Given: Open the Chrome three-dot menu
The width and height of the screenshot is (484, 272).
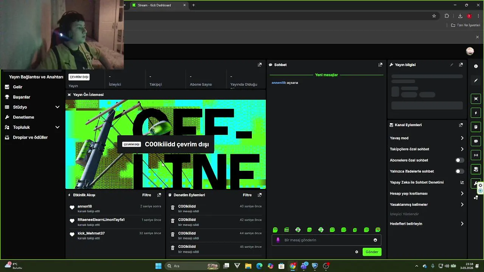Looking at the screenshot, I should (x=478, y=16).
